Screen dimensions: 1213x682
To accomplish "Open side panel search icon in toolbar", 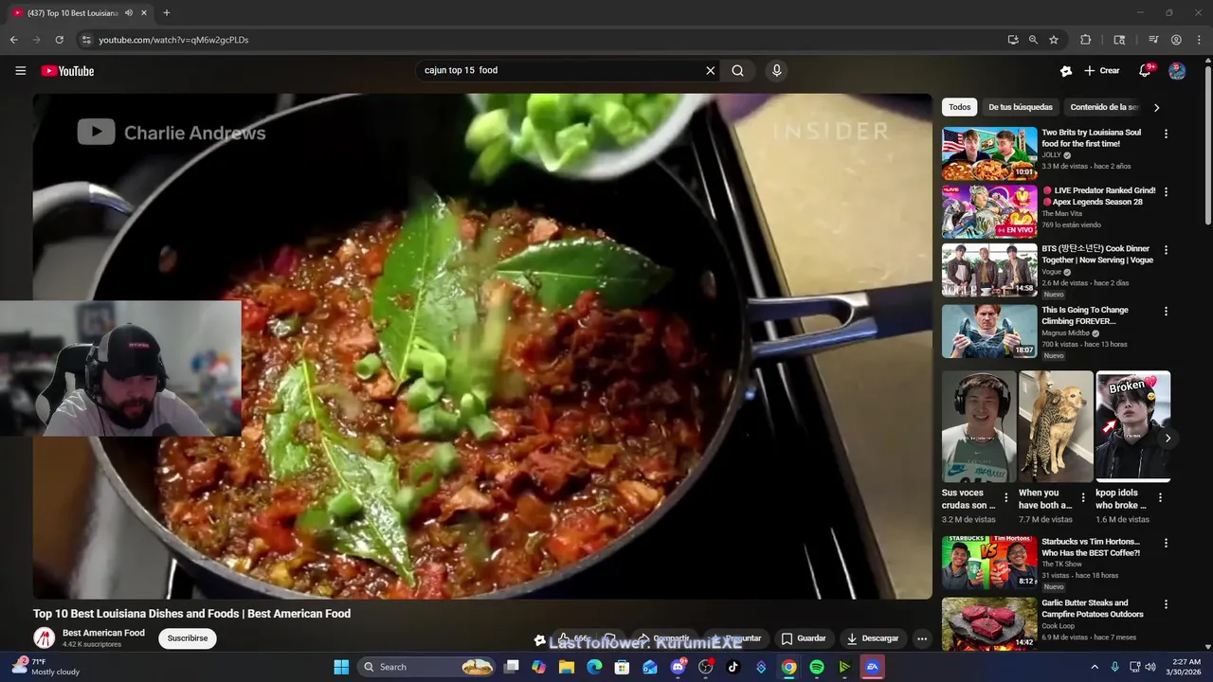I will point(1119,40).
